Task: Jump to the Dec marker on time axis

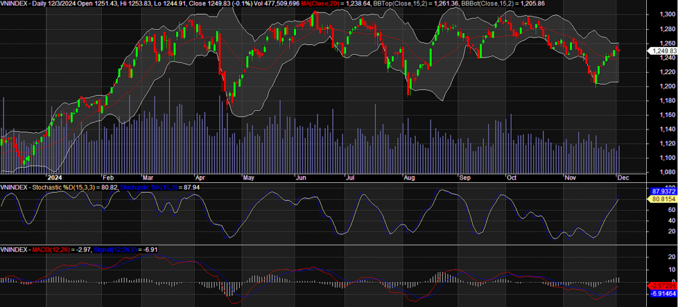Action: (x=622, y=178)
